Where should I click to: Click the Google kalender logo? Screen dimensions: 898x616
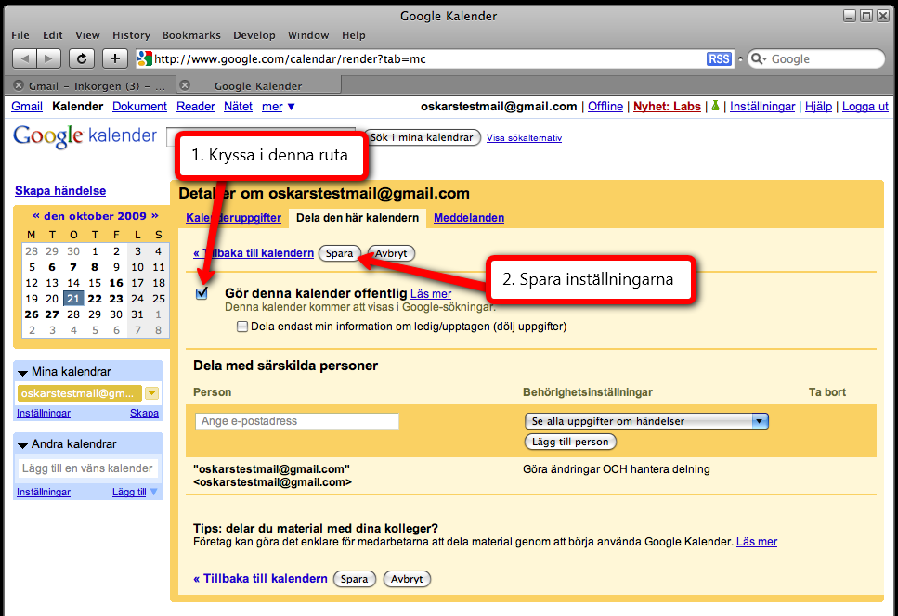pos(85,136)
